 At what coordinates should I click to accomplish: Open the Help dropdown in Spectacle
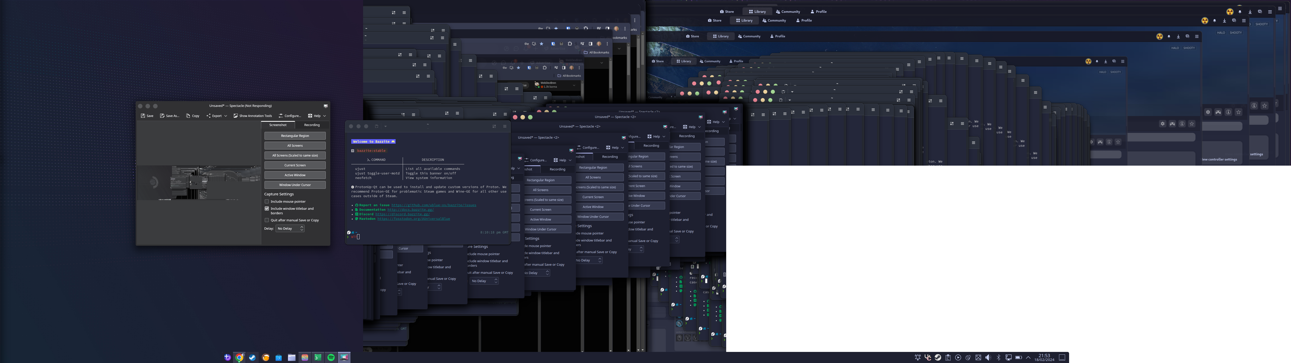[317, 116]
